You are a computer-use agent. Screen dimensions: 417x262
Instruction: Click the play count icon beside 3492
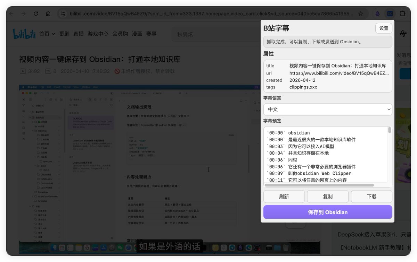[x=23, y=71]
